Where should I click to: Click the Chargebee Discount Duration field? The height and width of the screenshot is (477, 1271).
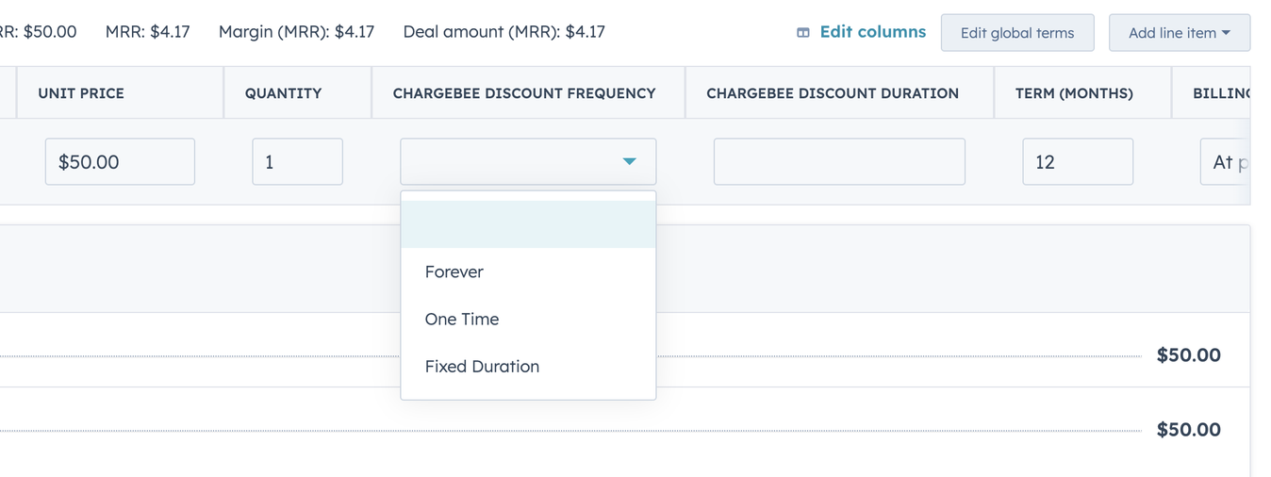pyautogui.click(x=839, y=162)
